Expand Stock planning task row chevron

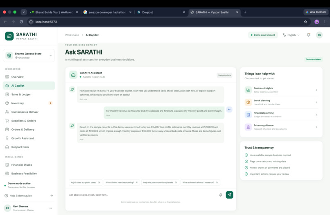point(316,102)
